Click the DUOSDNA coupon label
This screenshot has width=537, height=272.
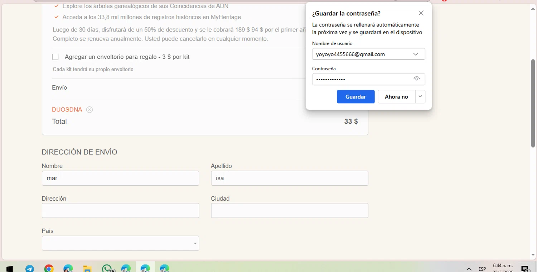(67, 110)
